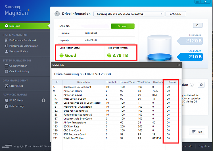Click the ID column header
This screenshot has height=151, width=213.
(57, 82)
